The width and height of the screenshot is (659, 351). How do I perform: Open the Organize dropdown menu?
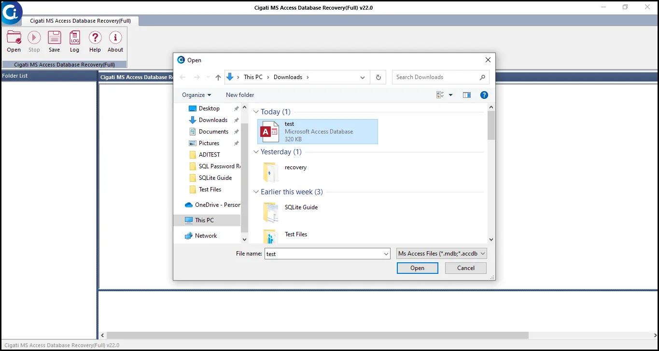tap(196, 95)
